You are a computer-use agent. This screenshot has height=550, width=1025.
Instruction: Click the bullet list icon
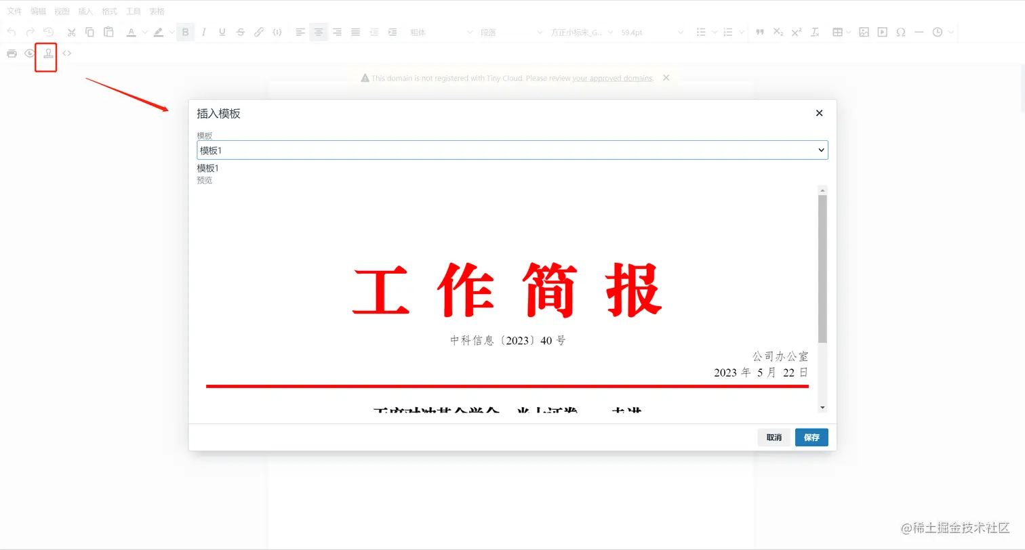pyautogui.click(x=702, y=32)
